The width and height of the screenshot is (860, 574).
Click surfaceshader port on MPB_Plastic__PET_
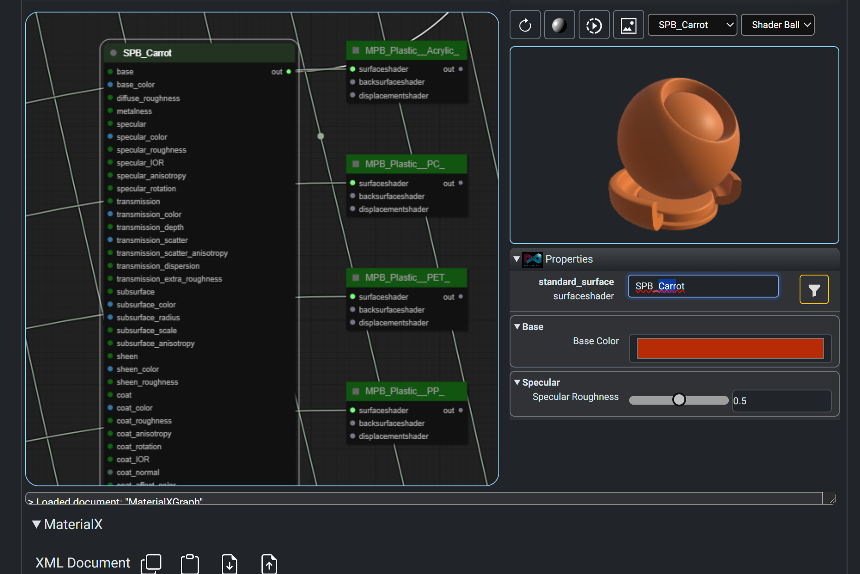click(x=353, y=297)
